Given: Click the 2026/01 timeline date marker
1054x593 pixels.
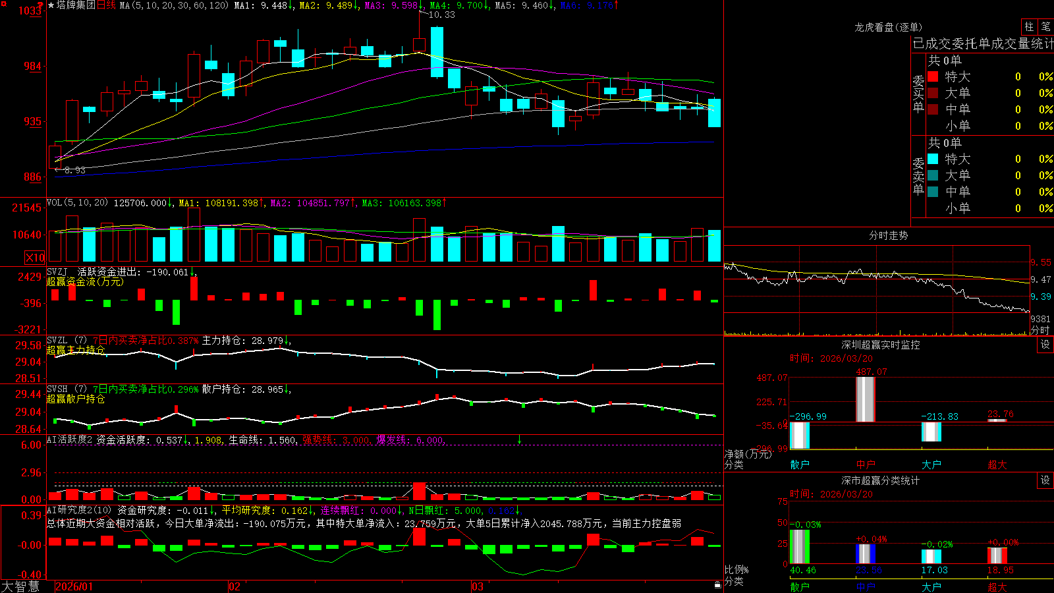Looking at the screenshot, I should [74, 586].
